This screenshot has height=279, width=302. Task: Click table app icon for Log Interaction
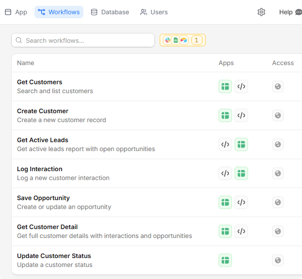coord(241,173)
